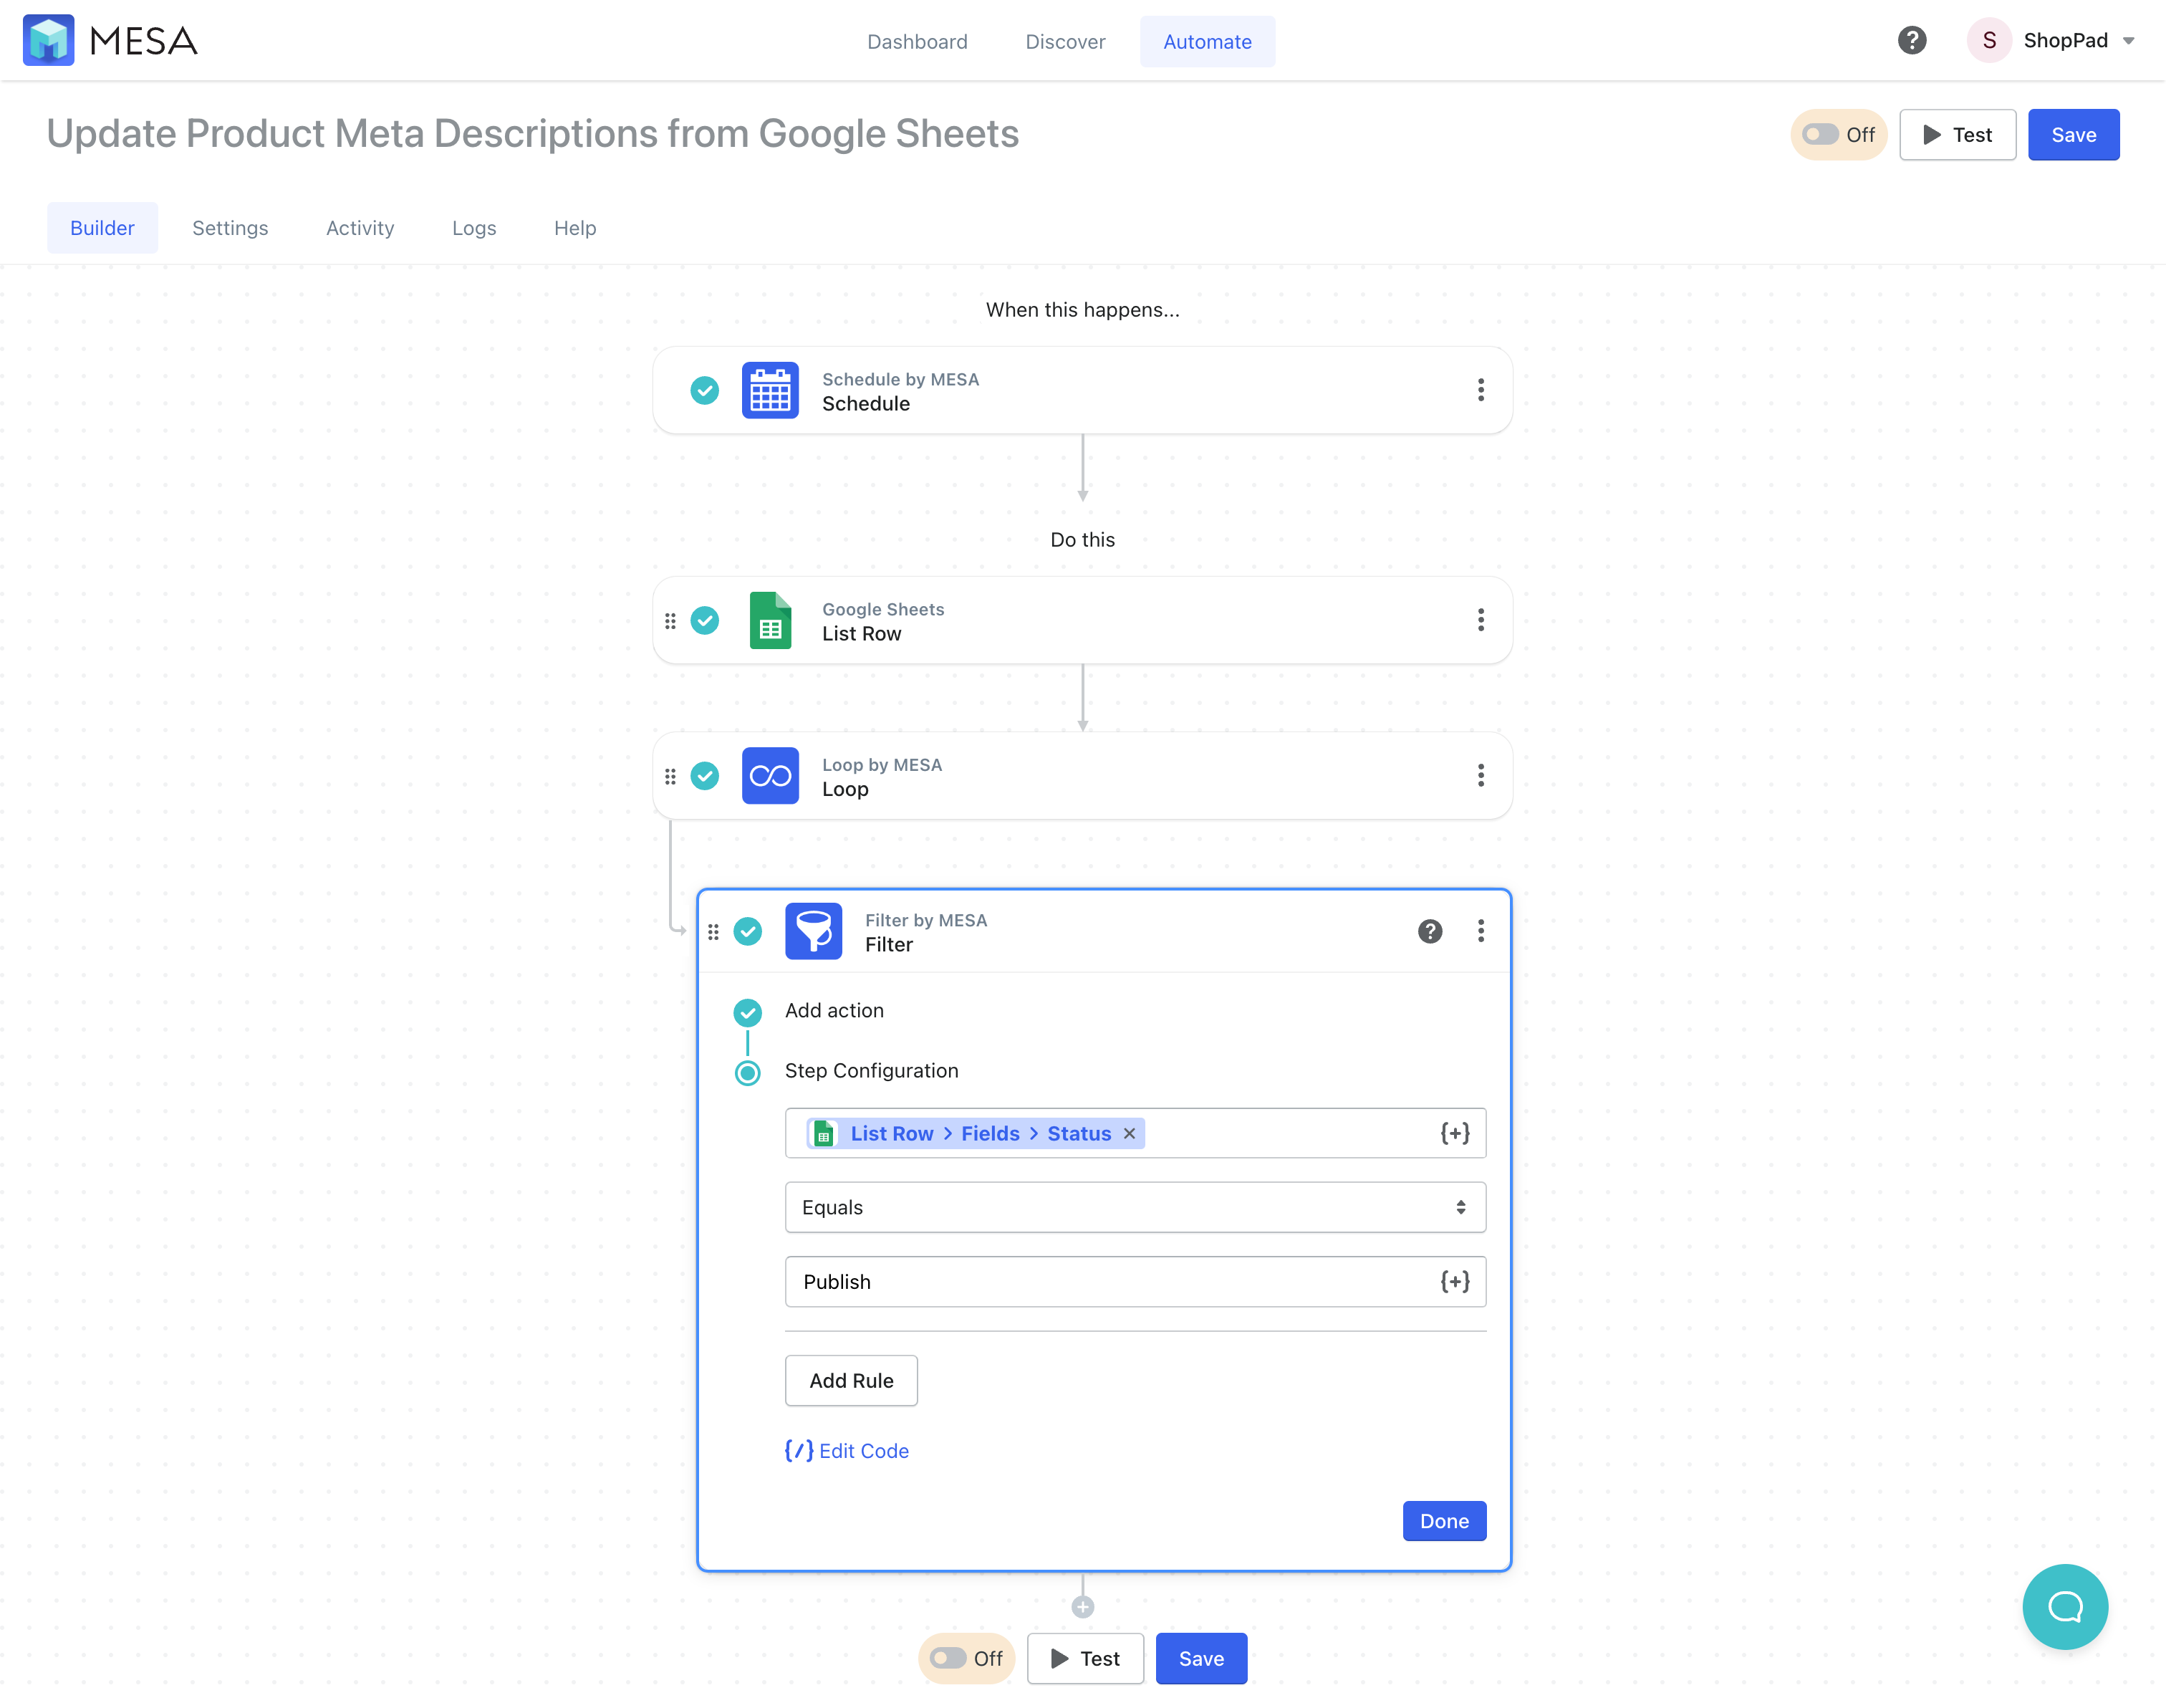
Task: Click the MESA logo icon
Action: tap(49, 40)
